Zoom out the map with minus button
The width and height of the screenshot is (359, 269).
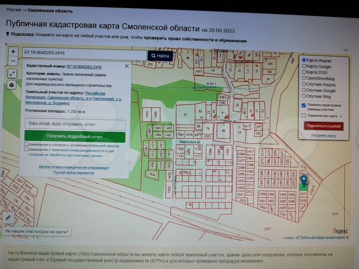pyautogui.click(x=13, y=61)
